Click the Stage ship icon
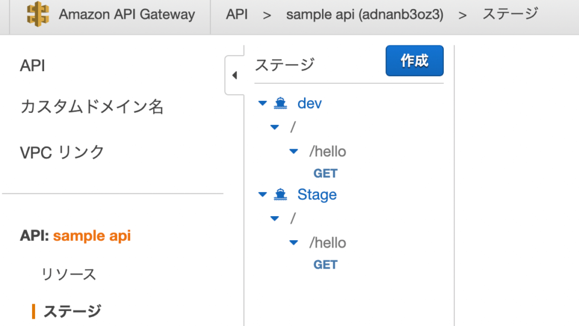This screenshot has width=579, height=326. tap(280, 194)
